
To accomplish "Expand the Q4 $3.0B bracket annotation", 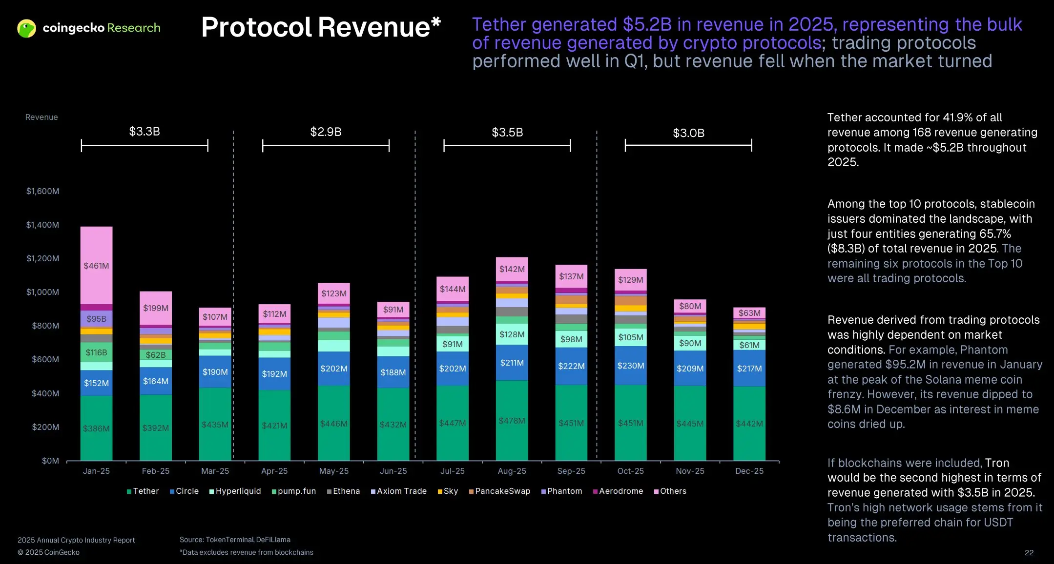I will 688,132.
